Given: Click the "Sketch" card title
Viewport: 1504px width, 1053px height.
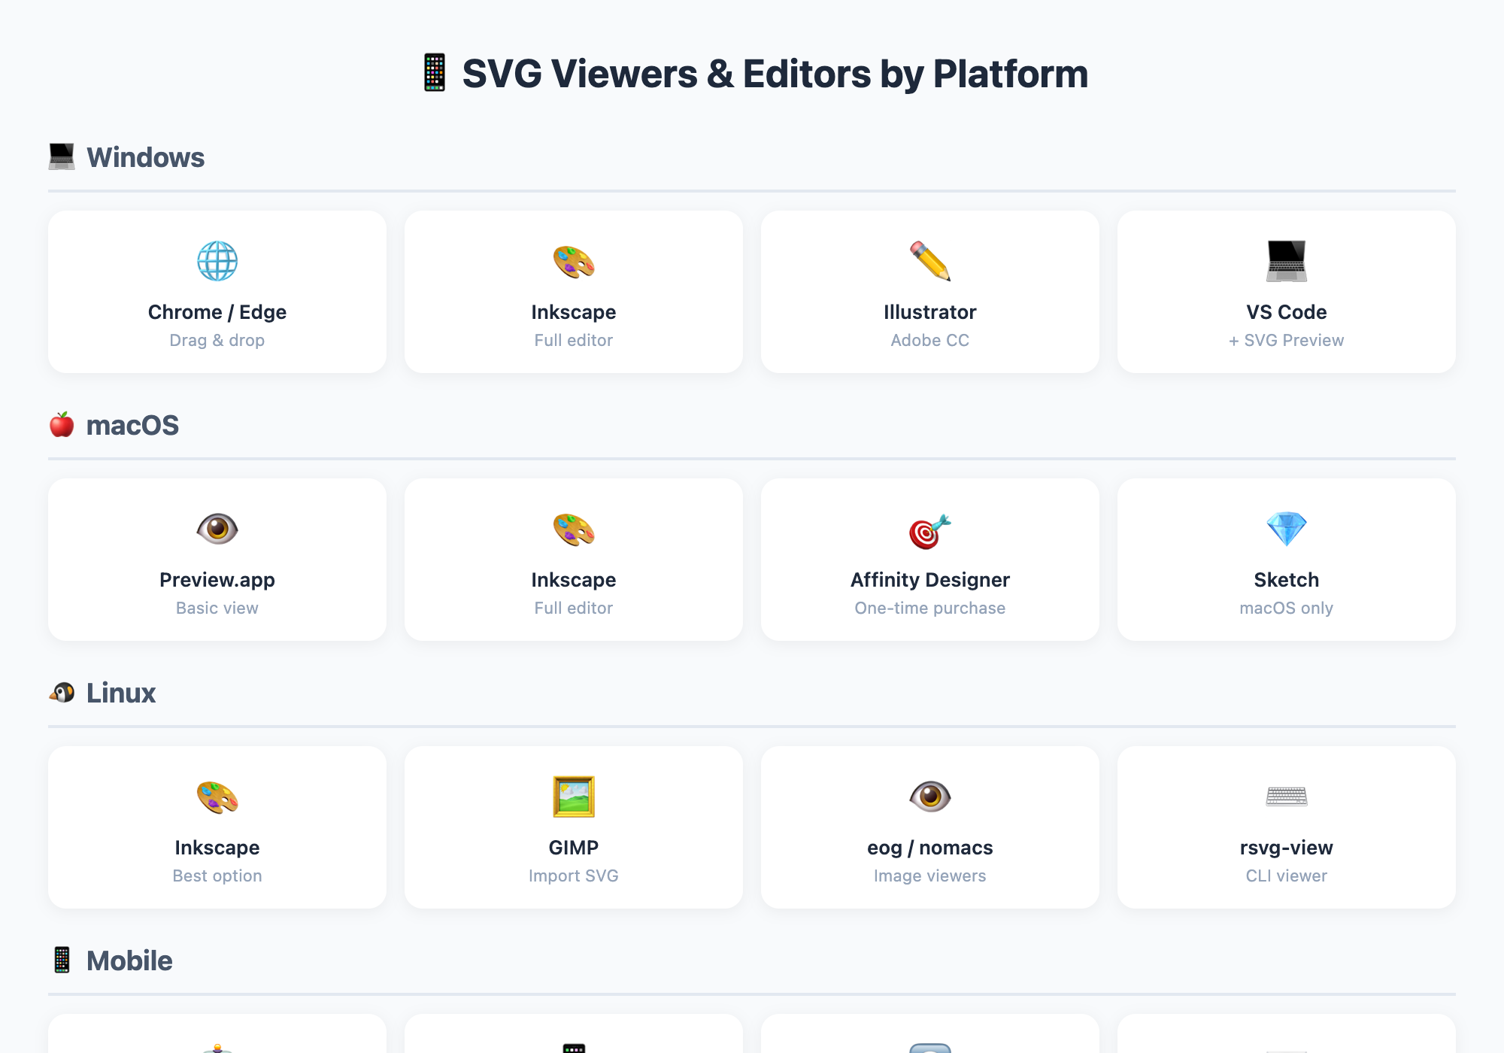Looking at the screenshot, I should (1287, 580).
